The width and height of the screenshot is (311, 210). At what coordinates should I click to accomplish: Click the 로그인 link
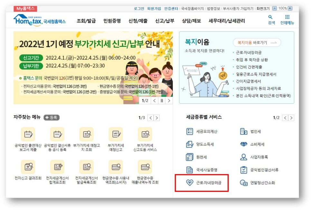[139, 8]
